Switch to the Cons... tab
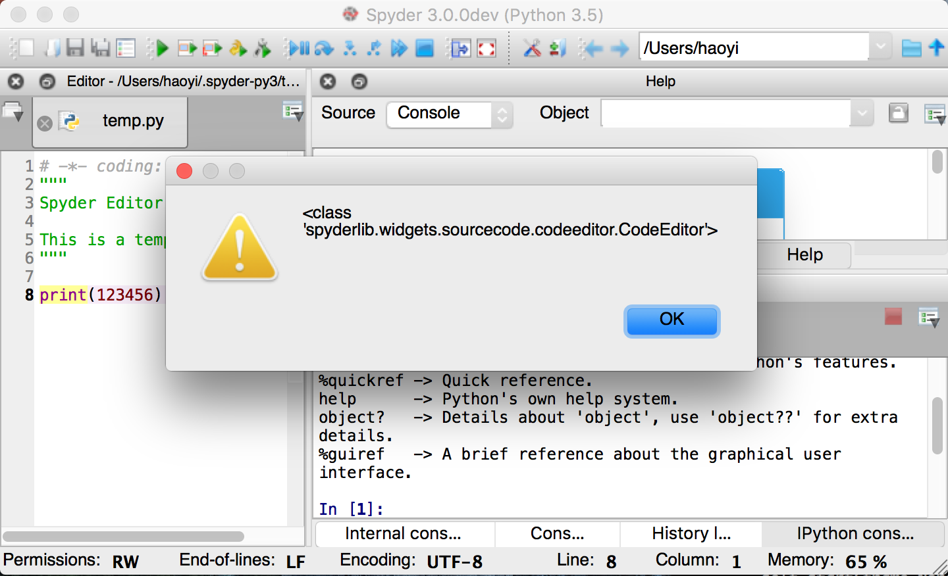 click(558, 534)
